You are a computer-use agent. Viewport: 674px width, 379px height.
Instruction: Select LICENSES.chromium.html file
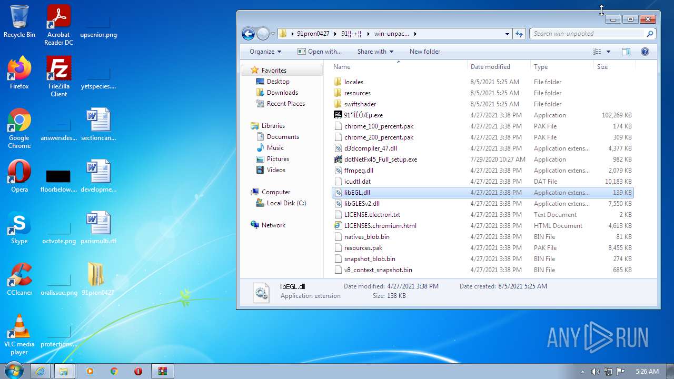pos(380,226)
